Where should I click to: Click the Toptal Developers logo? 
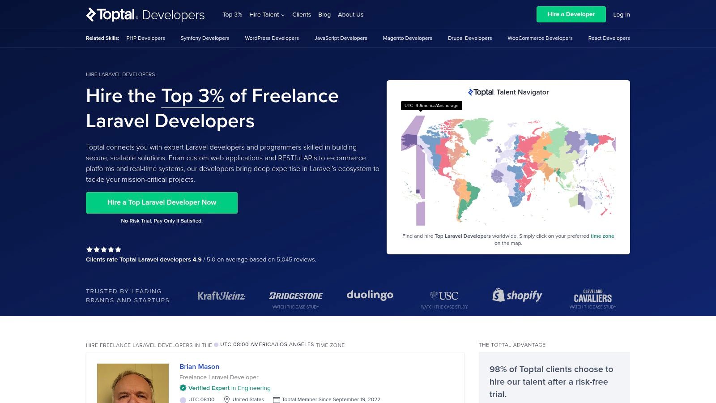coord(145,15)
